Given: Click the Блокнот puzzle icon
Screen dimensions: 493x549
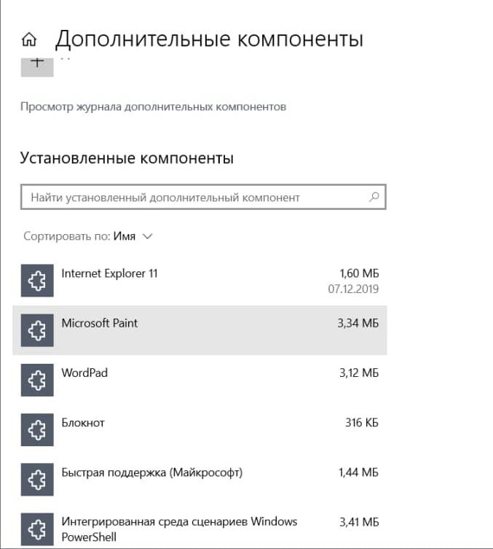Looking at the screenshot, I should click(37, 430).
